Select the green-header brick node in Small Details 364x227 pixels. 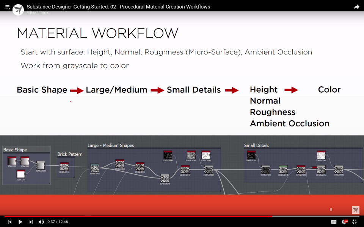283,169
